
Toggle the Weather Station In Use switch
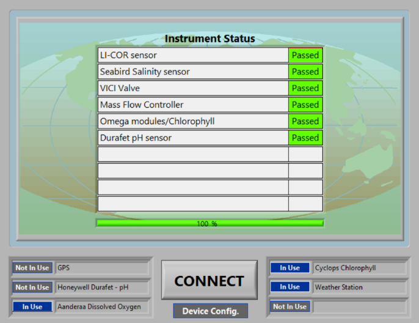(290, 287)
